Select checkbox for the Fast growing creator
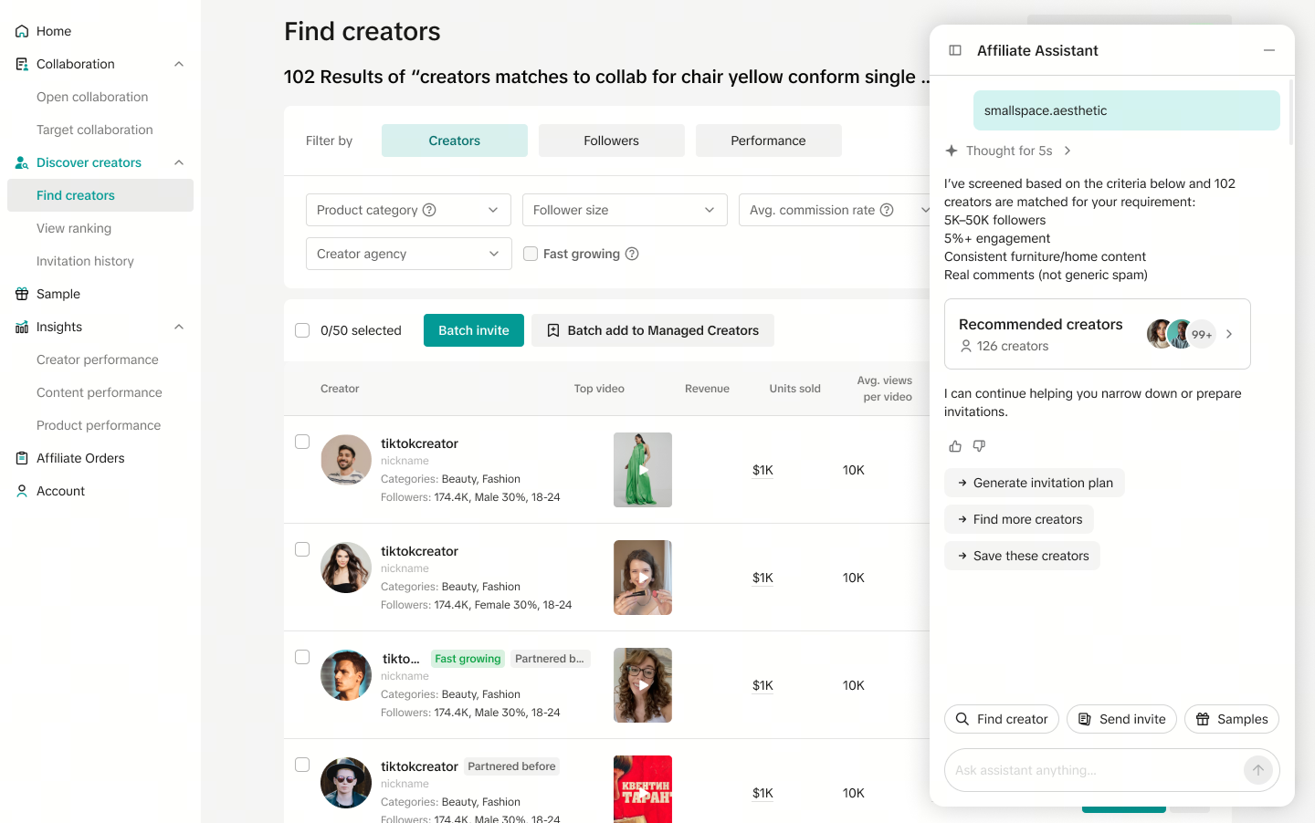Image resolution: width=1315 pixels, height=823 pixels. click(302, 657)
